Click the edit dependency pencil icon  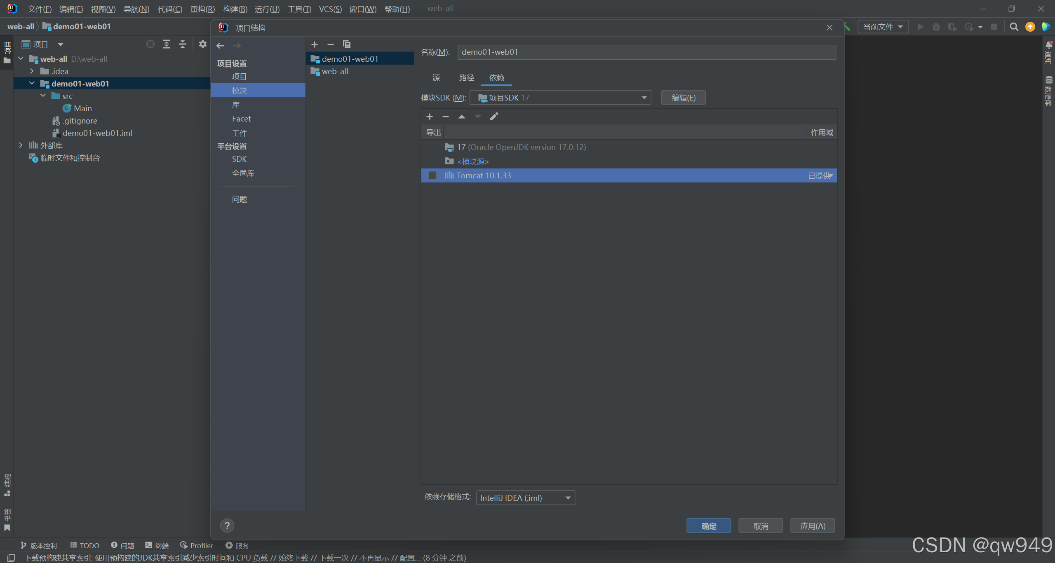pyautogui.click(x=494, y=117)
